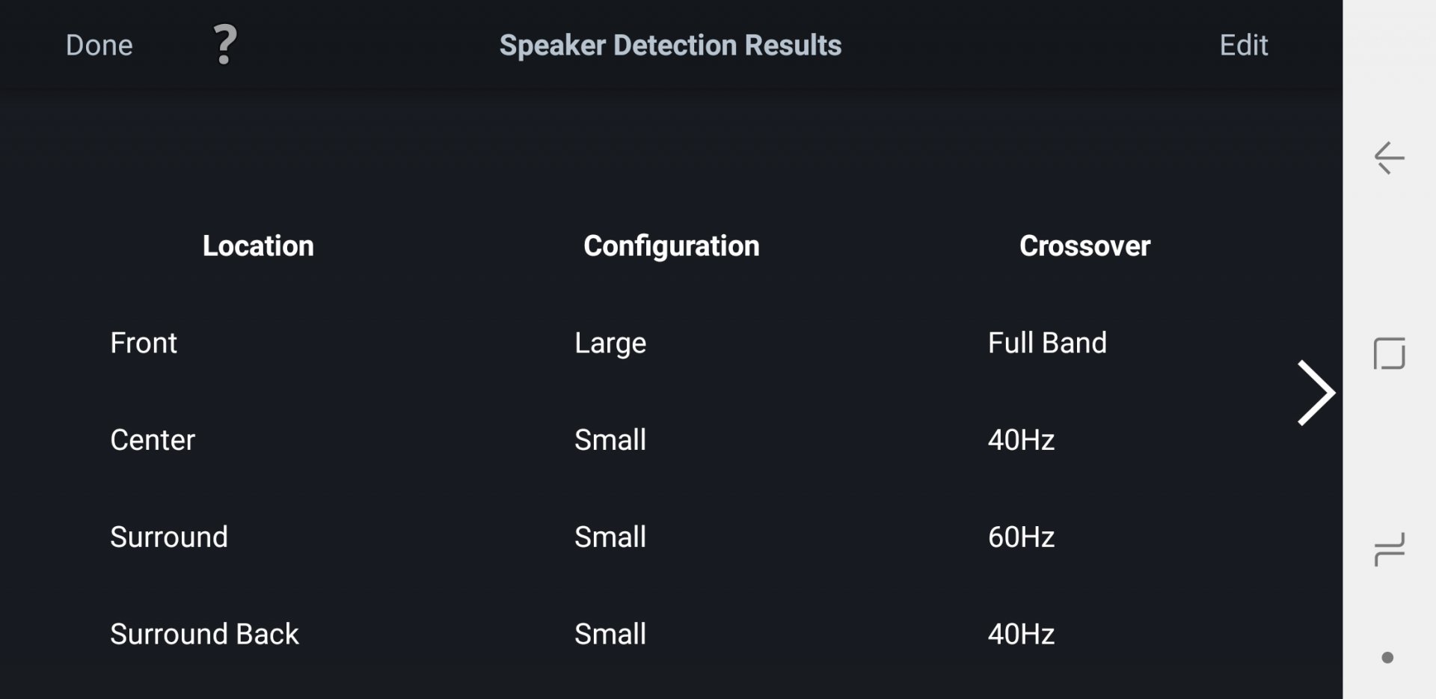Tap the Android home square icon
The height and width of the screenshot is (699, 1436).
tap(1389, 353)
